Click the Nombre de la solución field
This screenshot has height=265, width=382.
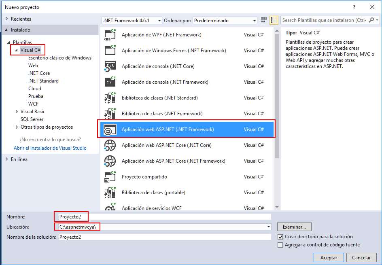pyautogui.click(x=165, y=237)
